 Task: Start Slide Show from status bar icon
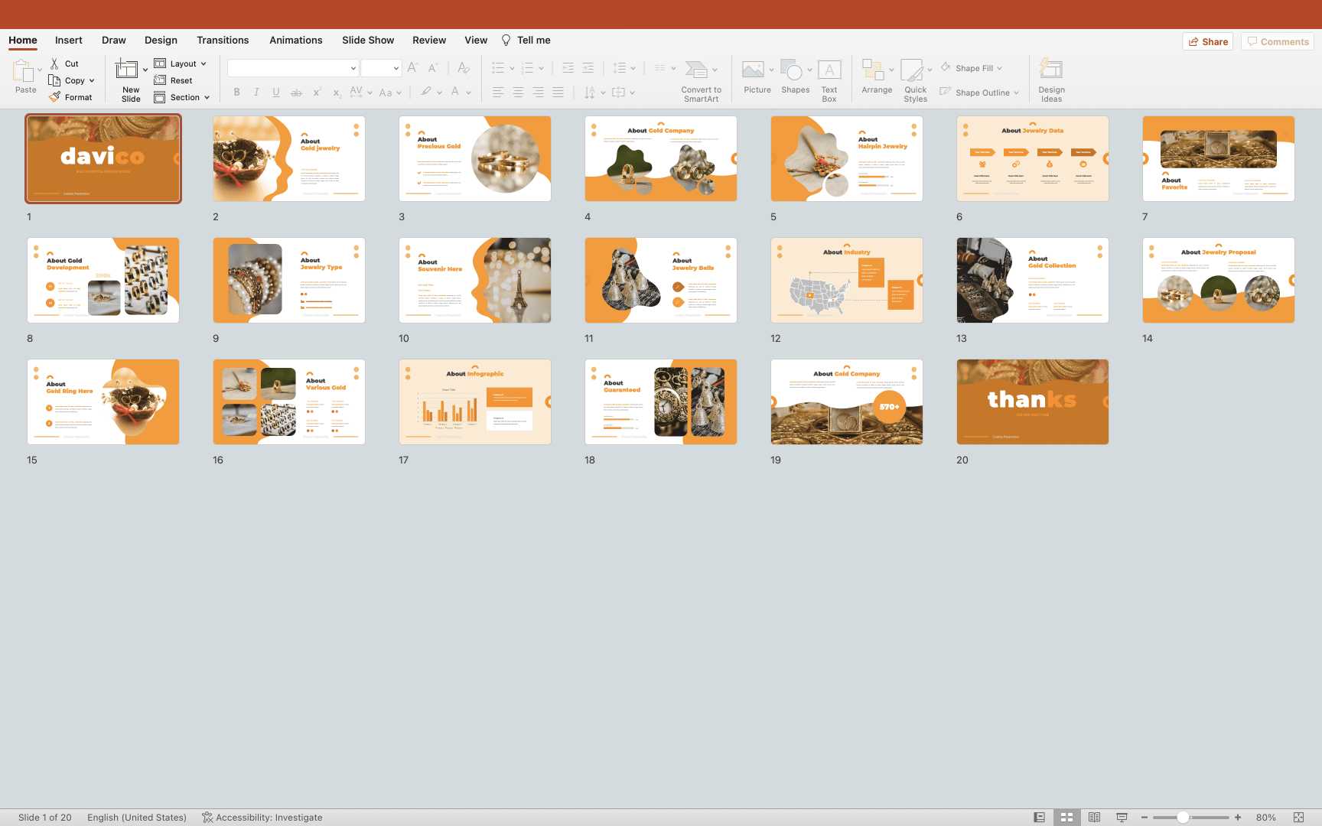[x=1122, y=818]
